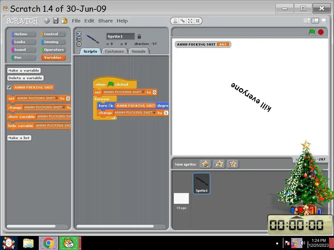The height and width of the screenshot is (250, 334).
Task: Click the scripts area horizontal scrollbar
Action: click(x=115, y=227)
